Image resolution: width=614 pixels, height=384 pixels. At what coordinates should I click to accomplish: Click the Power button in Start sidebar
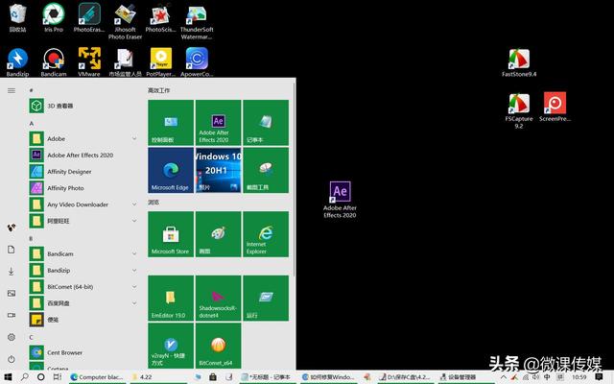[x=12, y=359]
